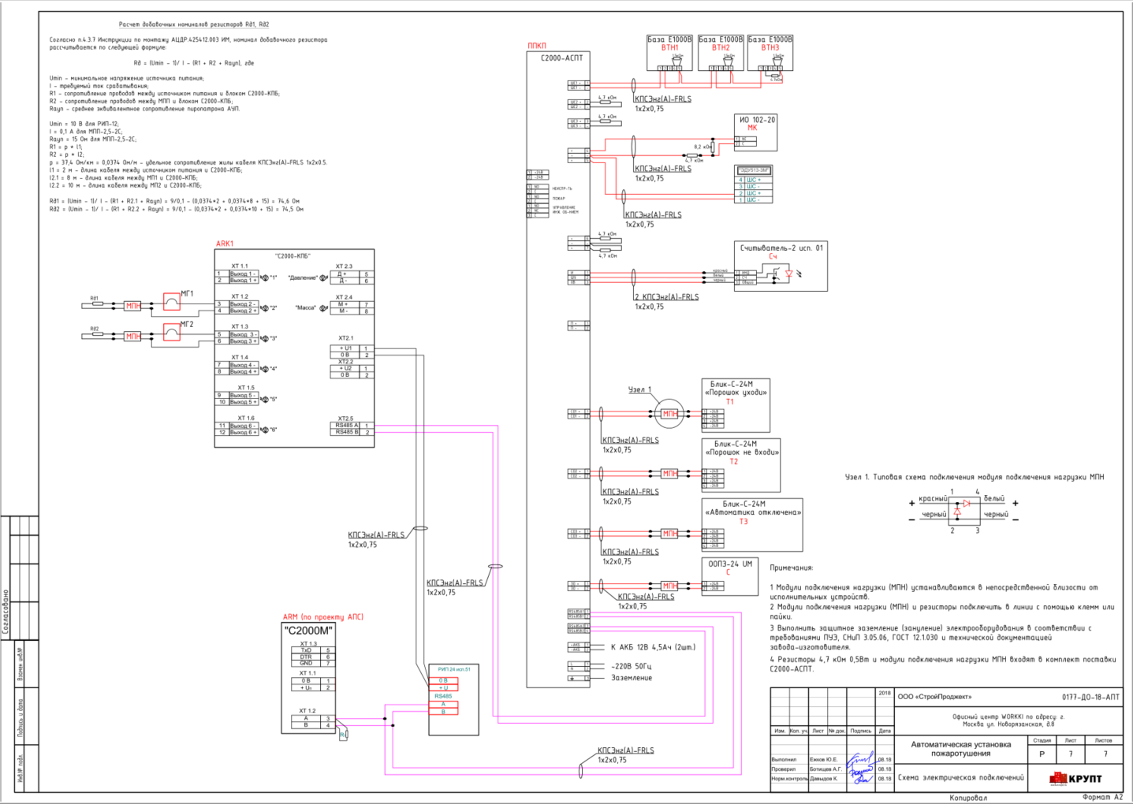
Task: Click the calculation title "Расчет добавочных номиналов резисторов"
Action: click(x=194, y=25)
